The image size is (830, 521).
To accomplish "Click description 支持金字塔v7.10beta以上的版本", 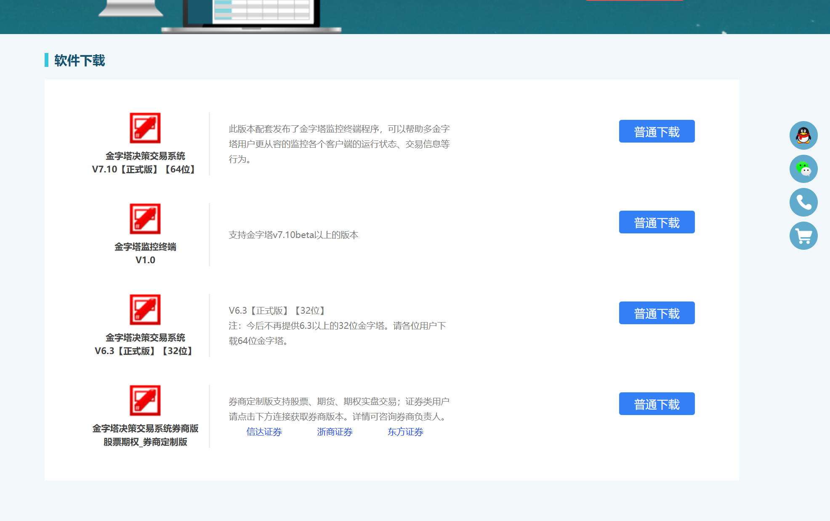I will tap(293, 235).
